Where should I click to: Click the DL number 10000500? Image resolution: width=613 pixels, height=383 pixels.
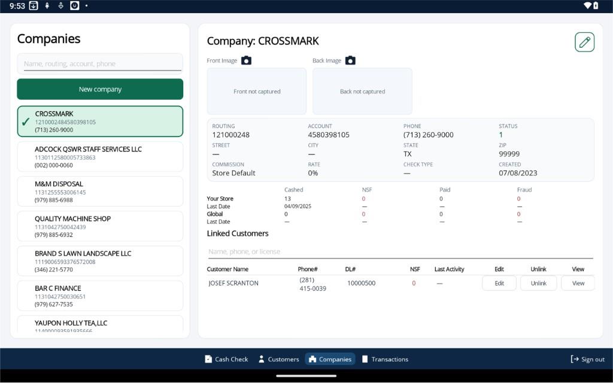point(361,283)
